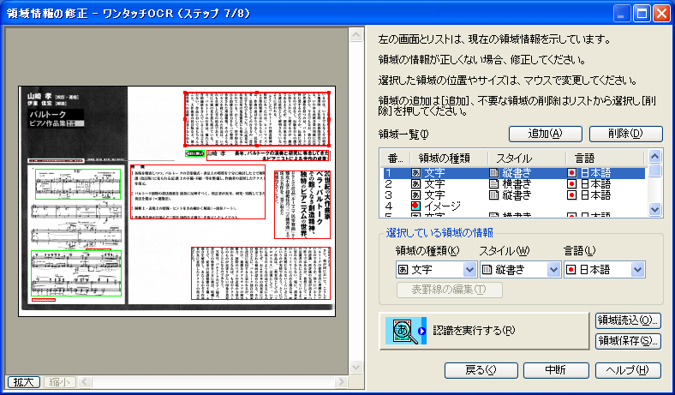Viewport: 675px width, 395px height.
Task: Click the selected top vertical text region in preview
Action: pos(257,119)
